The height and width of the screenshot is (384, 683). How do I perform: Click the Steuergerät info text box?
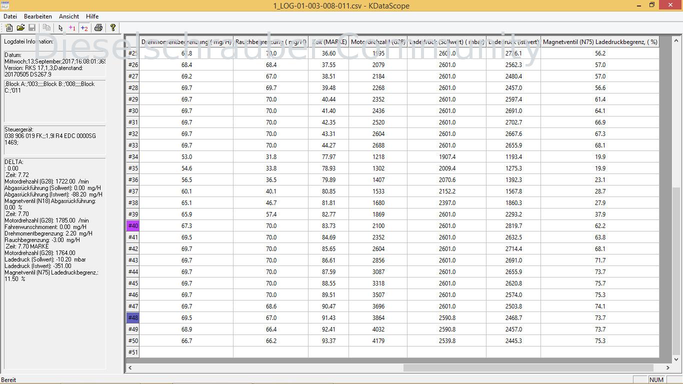[55, 139]
